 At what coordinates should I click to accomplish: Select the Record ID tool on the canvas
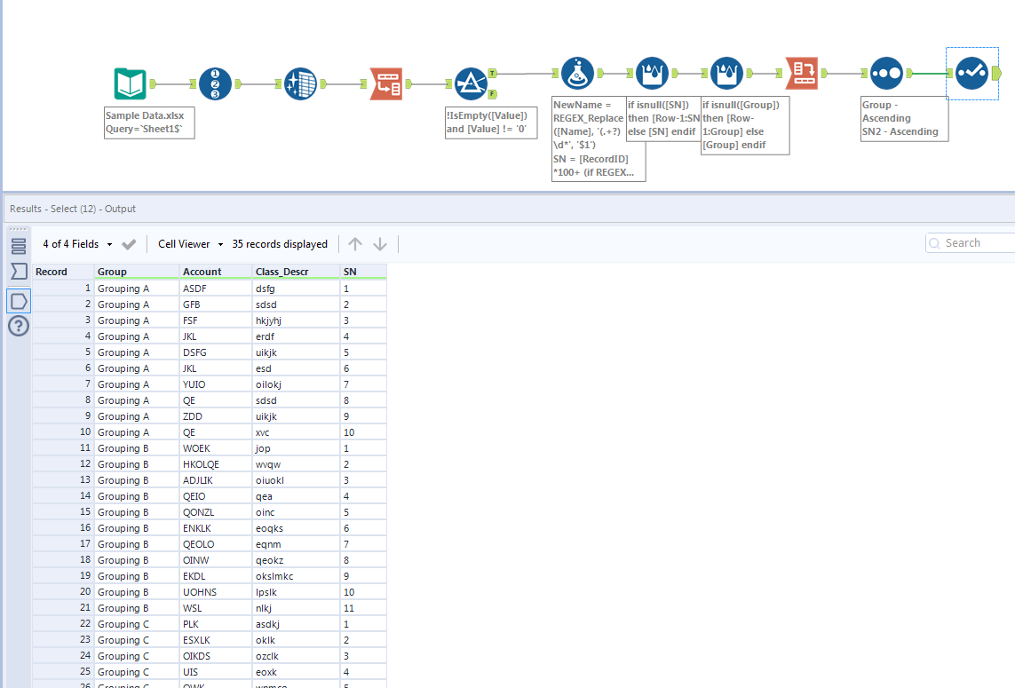tap(215, 83)
